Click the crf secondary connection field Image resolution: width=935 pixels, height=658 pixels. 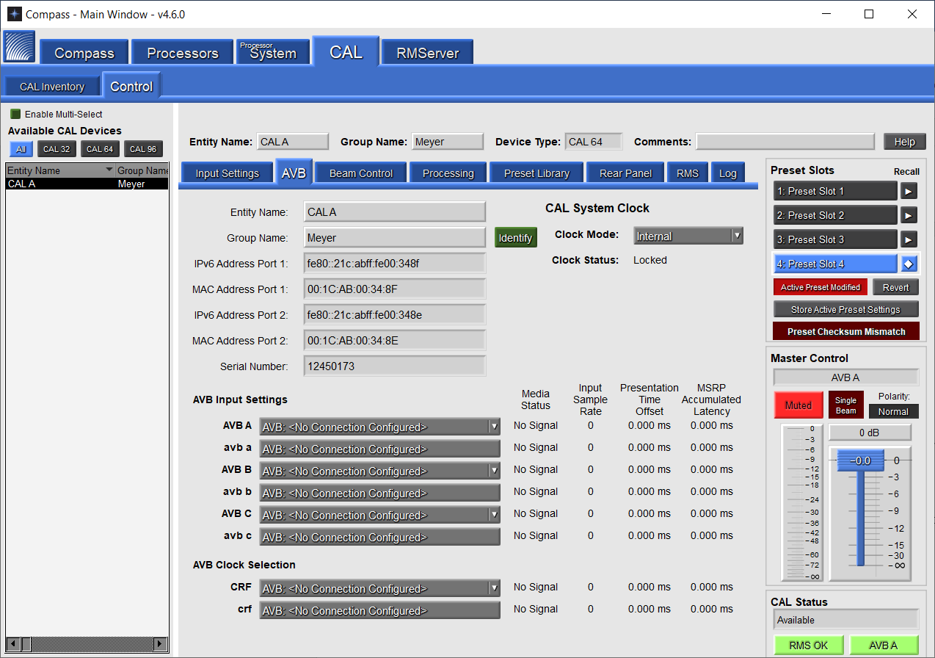(x=379, y=610)
